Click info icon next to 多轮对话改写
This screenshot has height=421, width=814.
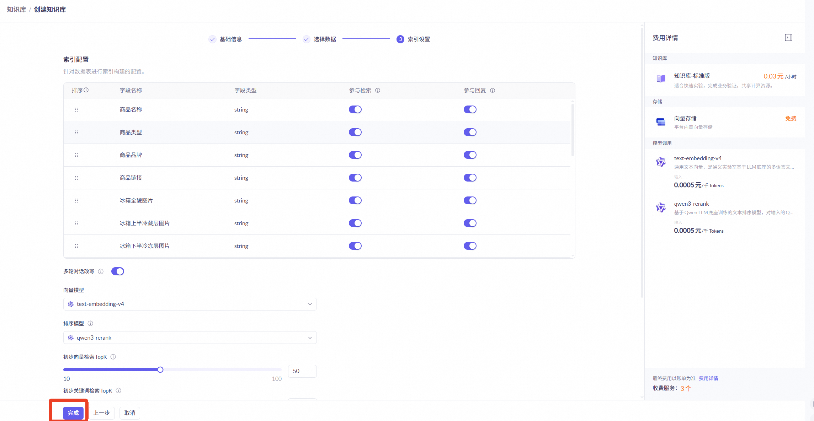point(101,271)
